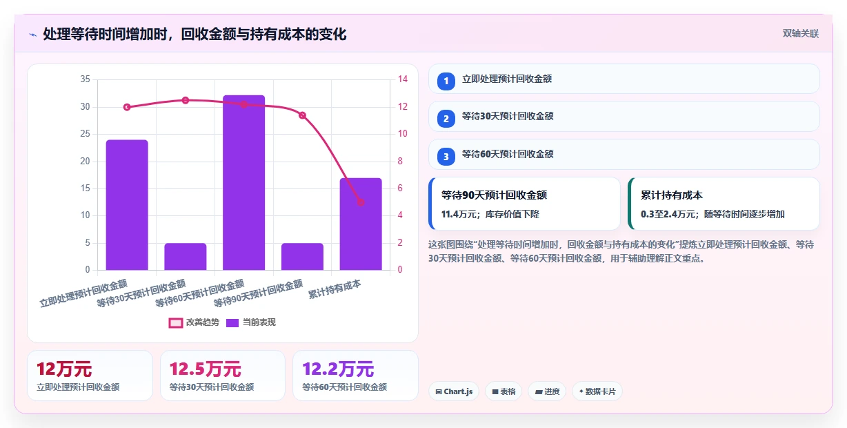Viewport: 847px width, 428px height.
Task: Click the lightning icon beside the title
Action: click(x=32, y=35)
